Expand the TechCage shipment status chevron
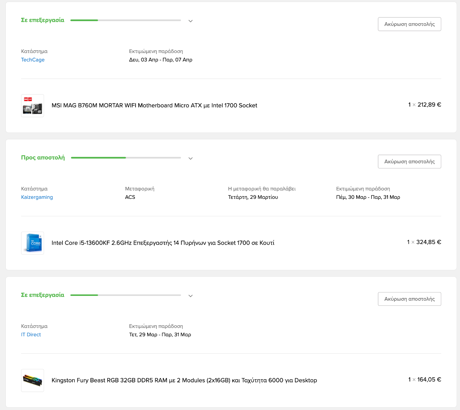 (x=191, y=21)
